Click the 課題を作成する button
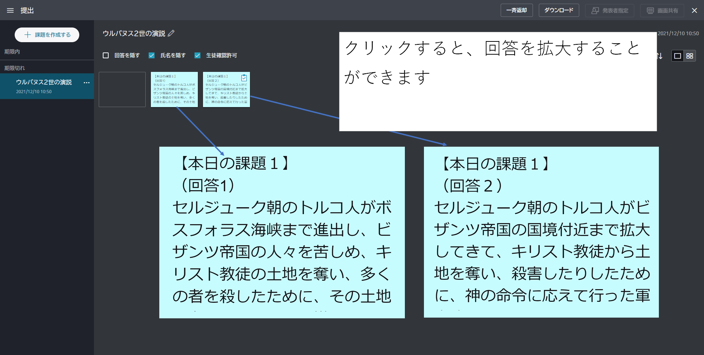Viewport: 704px width, 355px height. [47, 34]
